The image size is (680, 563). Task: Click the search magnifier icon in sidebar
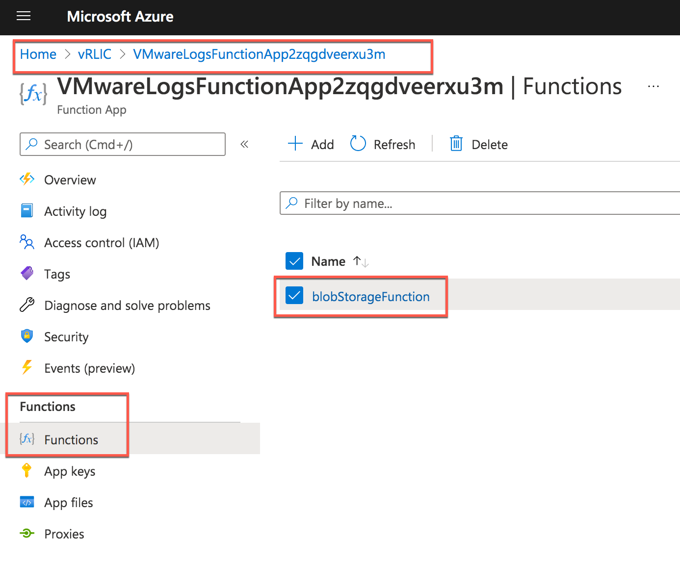(x=32, y=144)
